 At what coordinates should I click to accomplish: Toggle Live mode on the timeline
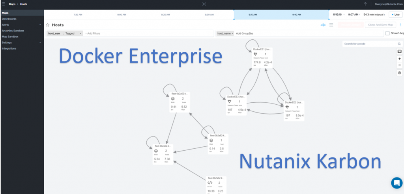(396, 15)
